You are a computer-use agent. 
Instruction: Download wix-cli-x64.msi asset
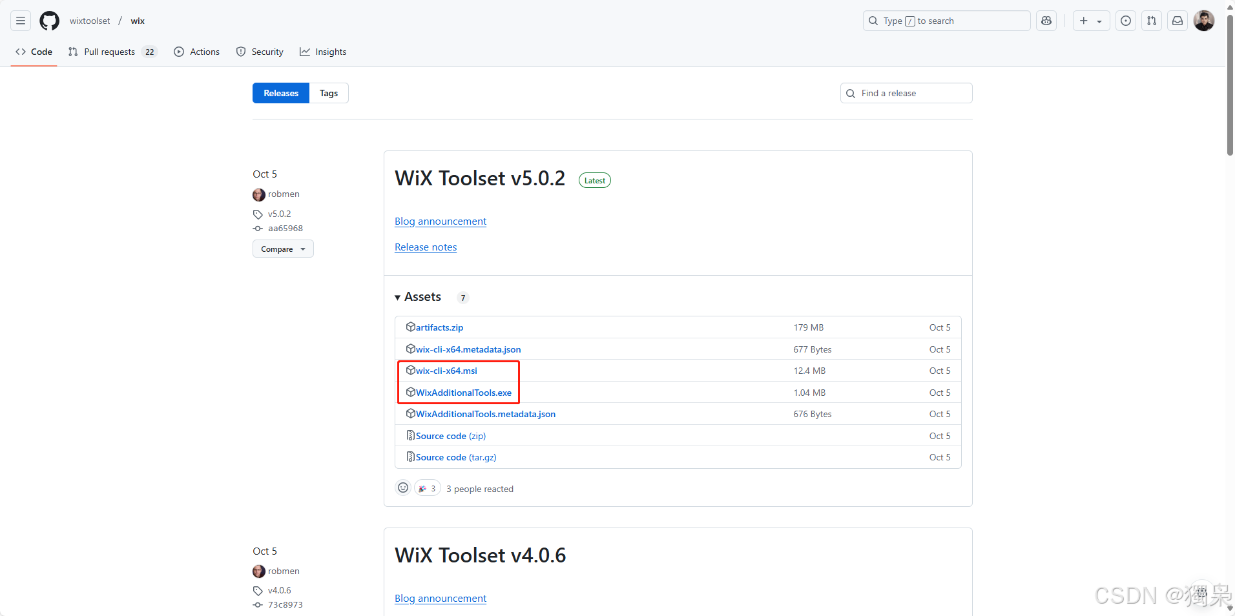pyautogui.click(x=446, y=371)
